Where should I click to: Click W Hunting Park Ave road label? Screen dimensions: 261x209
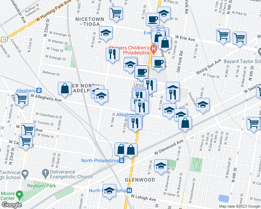click(53, 11)
